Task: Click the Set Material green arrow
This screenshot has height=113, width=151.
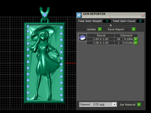Action: coord(139,105)
